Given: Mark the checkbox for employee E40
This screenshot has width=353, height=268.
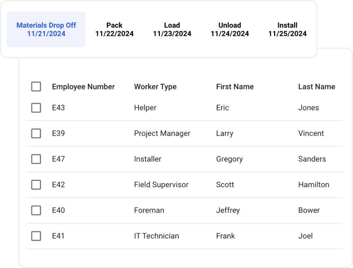Looking at the screenshot, I should click(x=36, y=210).
